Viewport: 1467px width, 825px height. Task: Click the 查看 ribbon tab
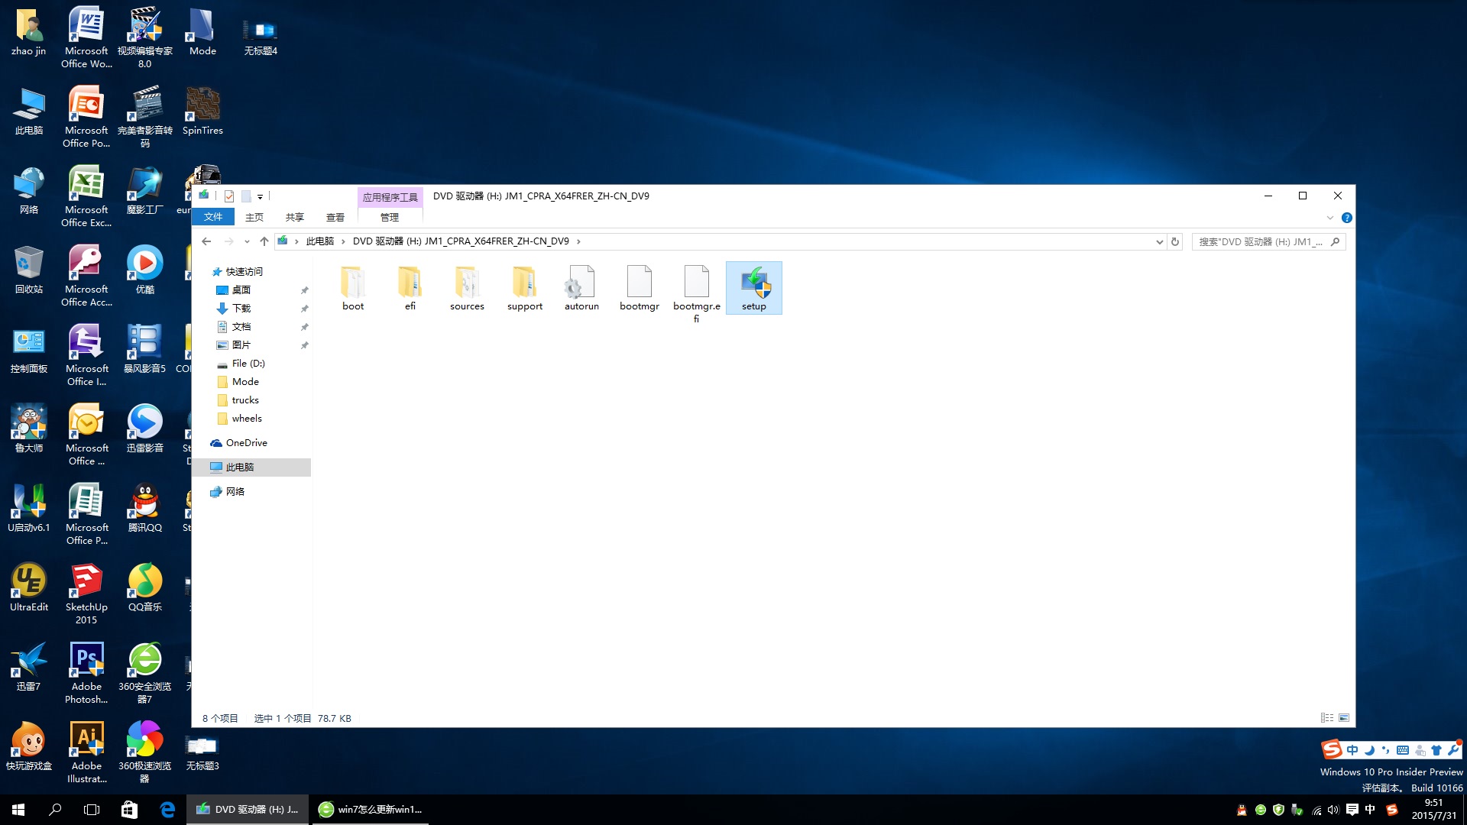tap(335, 217)
